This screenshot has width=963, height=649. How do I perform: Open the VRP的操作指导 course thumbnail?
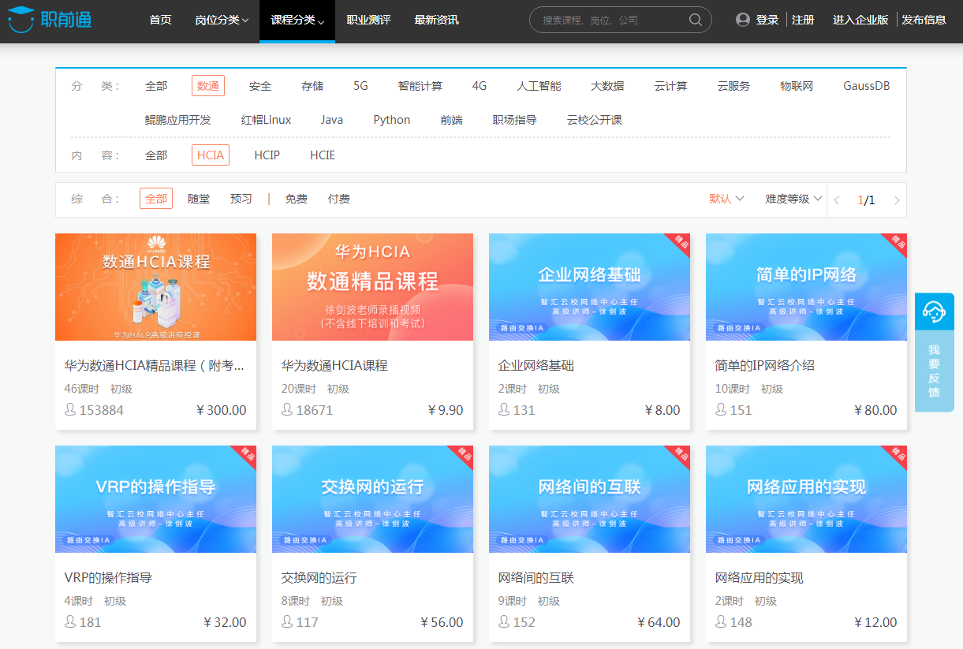click(x=155, y=499)
